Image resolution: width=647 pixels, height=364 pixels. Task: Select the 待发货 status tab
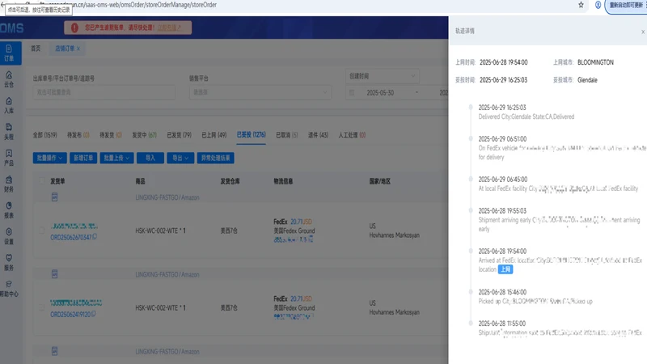[x=111, y=135]
